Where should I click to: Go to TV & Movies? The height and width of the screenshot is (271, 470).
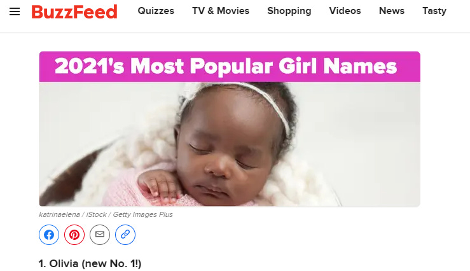[221, 11]
